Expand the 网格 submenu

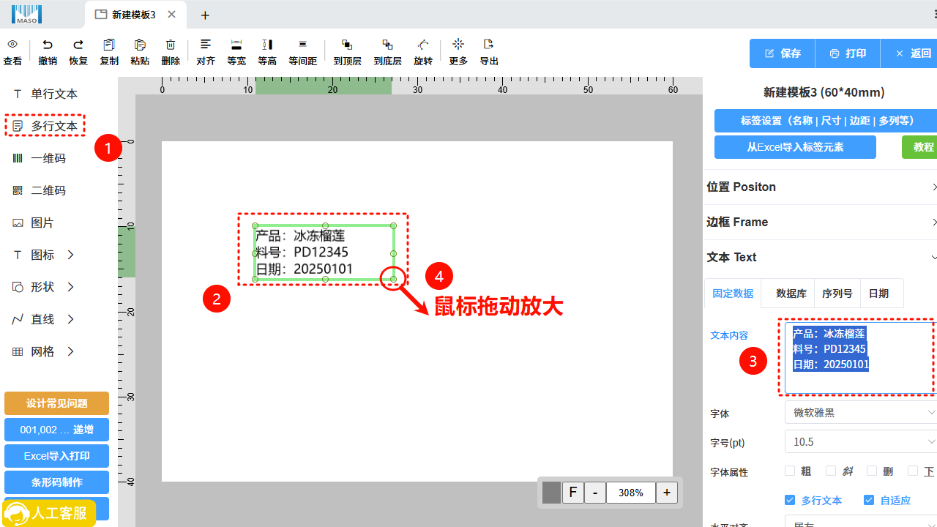[x=71, y=351]
